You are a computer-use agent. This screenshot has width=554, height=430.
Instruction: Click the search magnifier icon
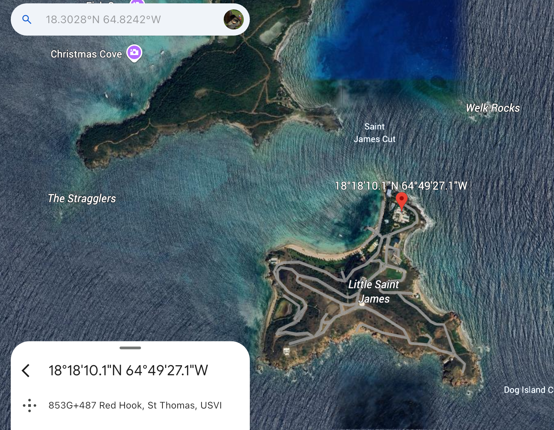(27, 19)
